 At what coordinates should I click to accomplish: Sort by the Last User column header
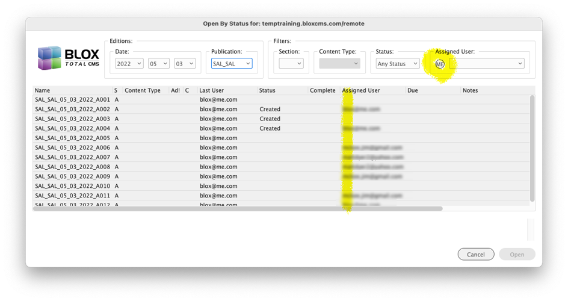[212, 90]
